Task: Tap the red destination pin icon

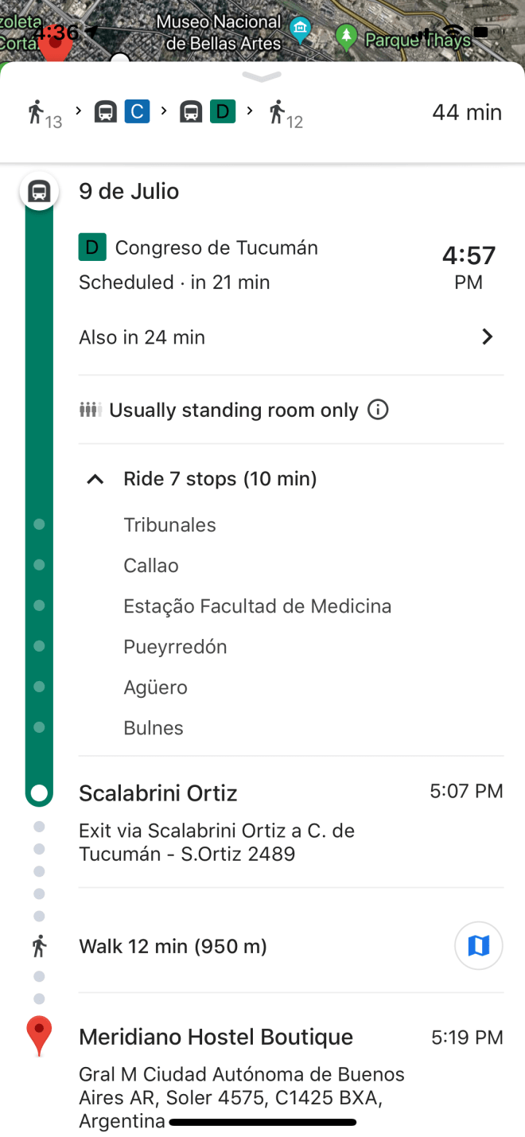Action: point(39,1035)
